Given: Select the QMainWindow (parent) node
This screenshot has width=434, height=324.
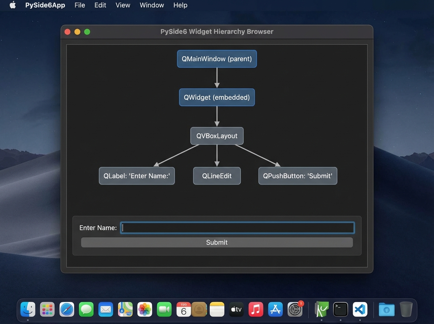Looking at the screenshot, I should 217,59.
